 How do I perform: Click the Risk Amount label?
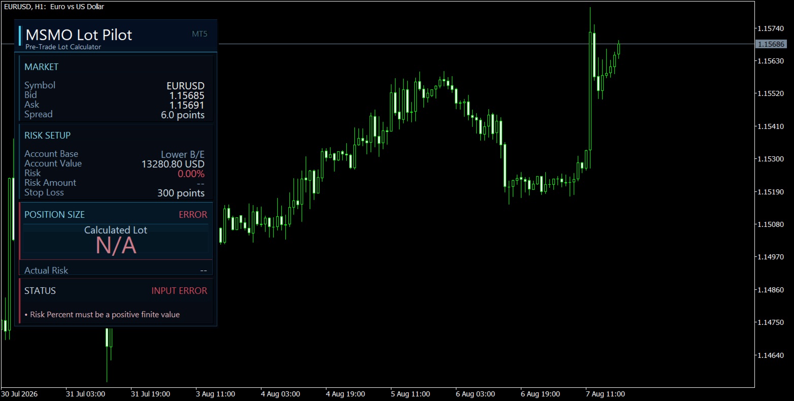(50, 183)
